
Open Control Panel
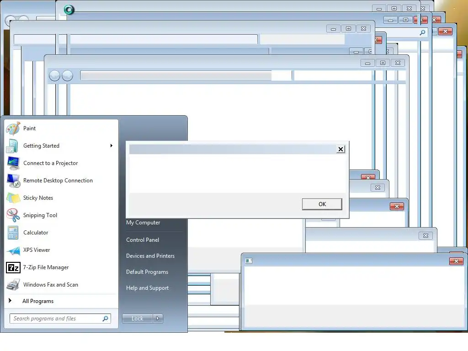(x=143, y=240)
